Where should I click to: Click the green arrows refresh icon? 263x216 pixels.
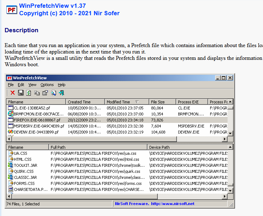pos(29,93)
